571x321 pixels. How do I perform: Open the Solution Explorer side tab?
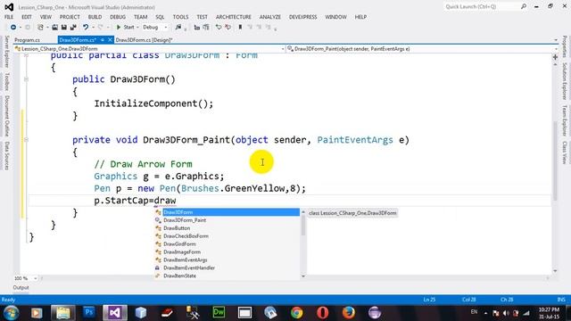pyautogui.click(x=564, y=81)
